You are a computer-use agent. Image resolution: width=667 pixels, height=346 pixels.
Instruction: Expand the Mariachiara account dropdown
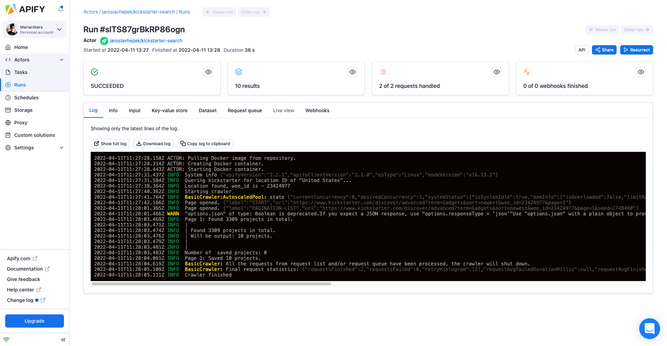pyautogui.click(x=59, y=30)
